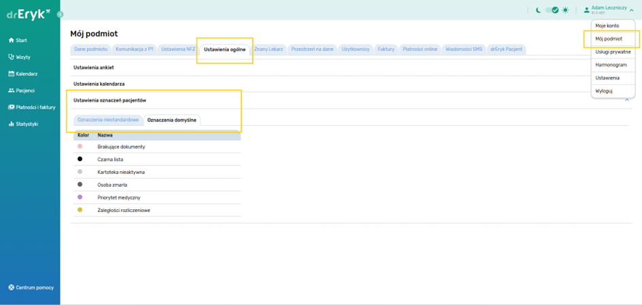
Task: Choose Harmonogram from the user menu
Action: tap(611, 65)
